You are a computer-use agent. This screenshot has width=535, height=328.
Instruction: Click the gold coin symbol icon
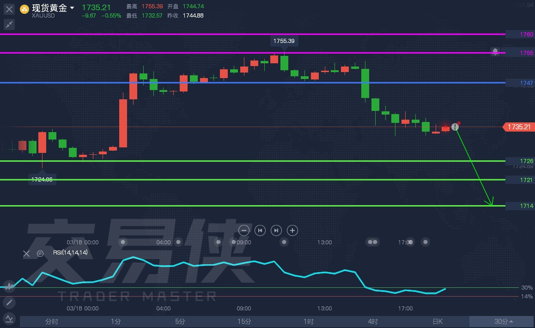click(x=24, y=9)
